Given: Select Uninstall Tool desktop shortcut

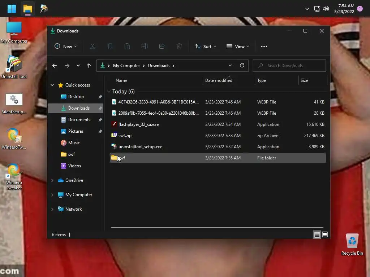Looking at the screenshot, I should (x=14, y=67).
